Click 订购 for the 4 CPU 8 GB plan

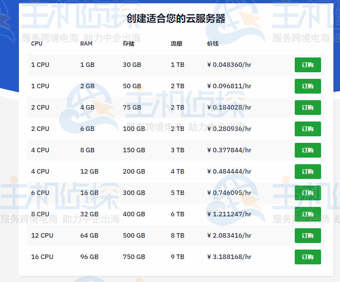(x=307, y=150)
